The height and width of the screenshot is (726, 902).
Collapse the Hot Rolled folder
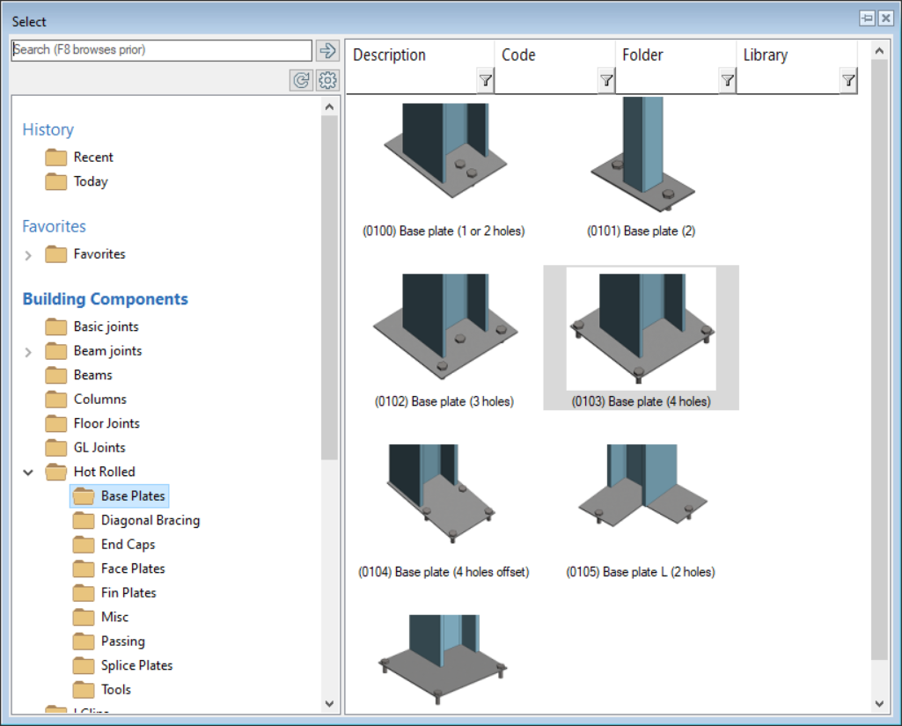pyautogui.click(x=27, y=472)
